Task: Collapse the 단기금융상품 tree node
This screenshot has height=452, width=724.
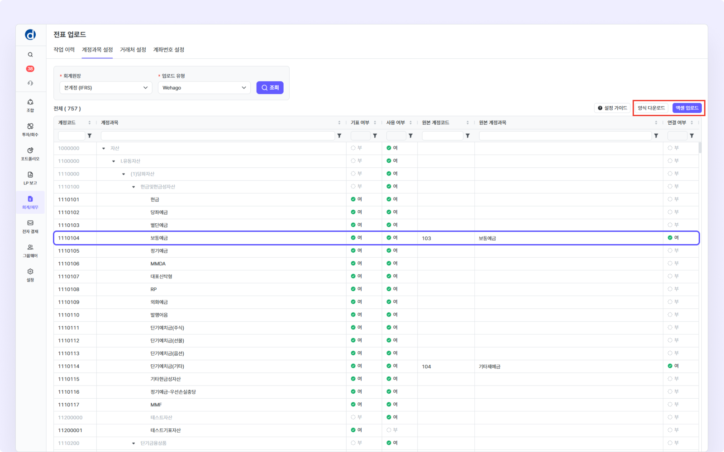Action: coord(133,443)
